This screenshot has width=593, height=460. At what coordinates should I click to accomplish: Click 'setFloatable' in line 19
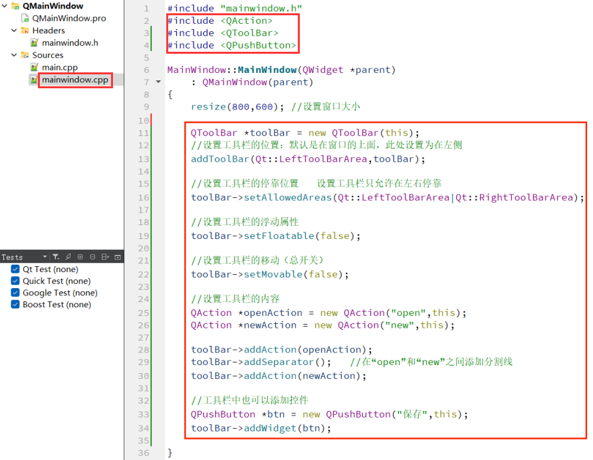coord(279,236)
